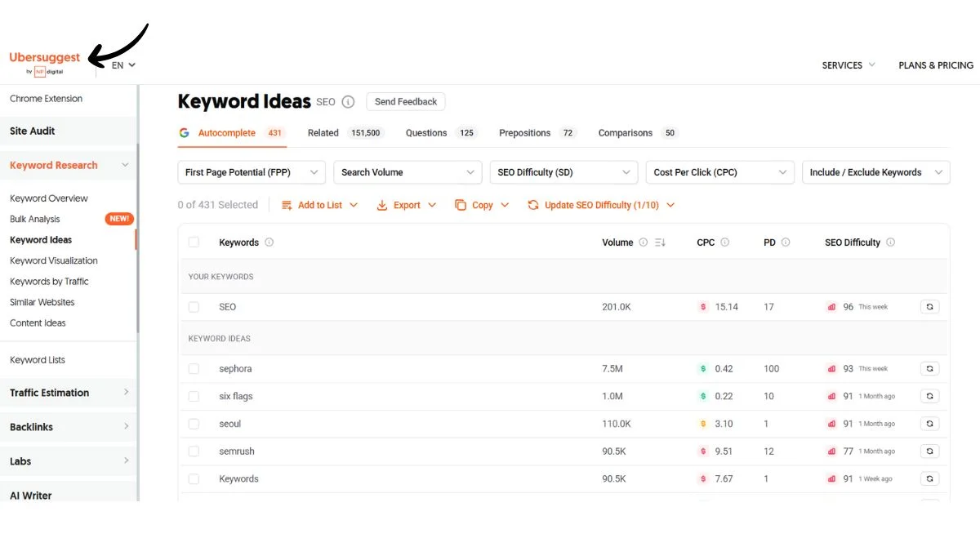The width and height of the screenshot is (980, 547).
Task: Click the difficulty bar icon for semrush
Action: pos(831,451)
